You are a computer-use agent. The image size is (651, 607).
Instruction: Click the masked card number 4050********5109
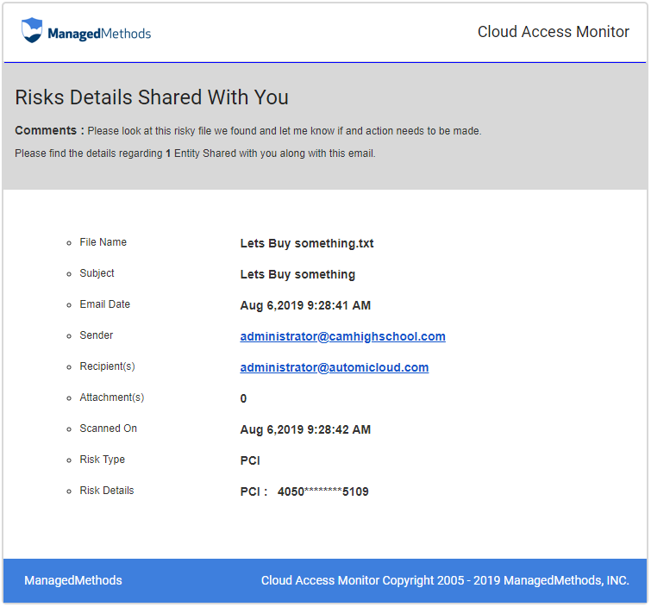(x=322, y=491)
